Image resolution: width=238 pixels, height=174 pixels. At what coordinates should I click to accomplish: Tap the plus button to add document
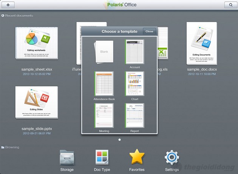click(x=8, y=5)
